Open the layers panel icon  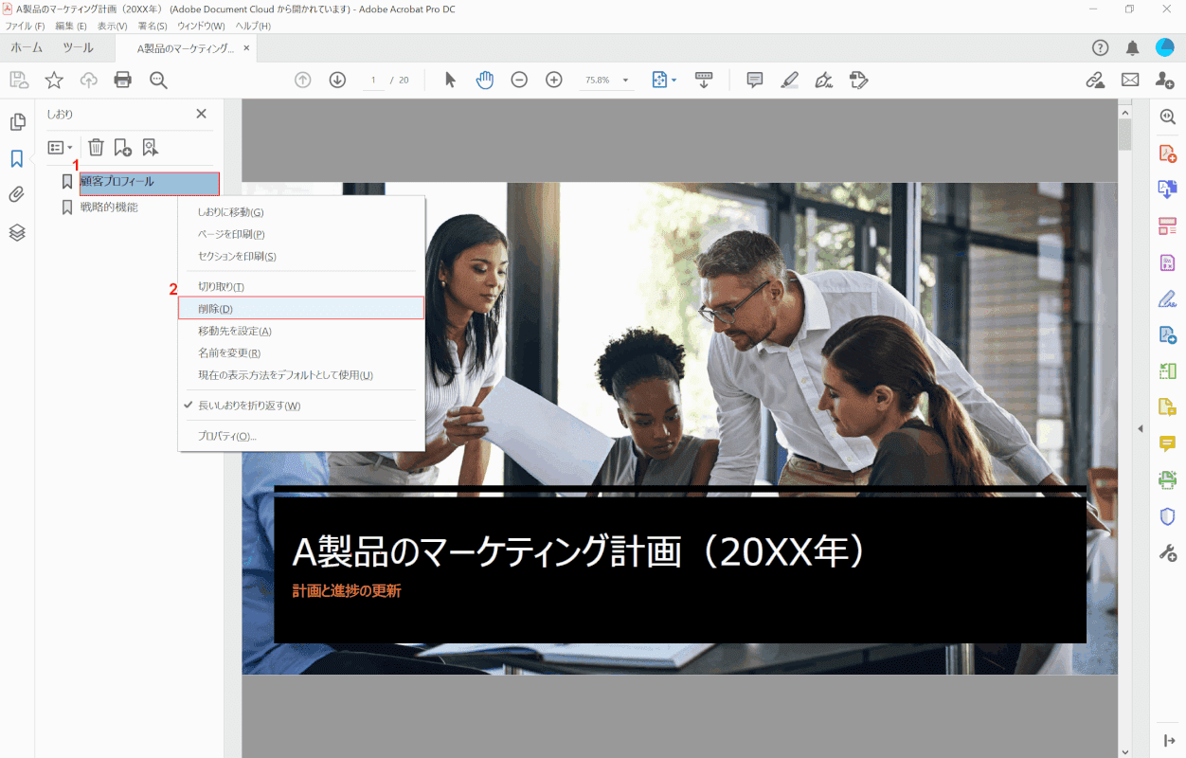pyautogui.click(x=17, y=232)
